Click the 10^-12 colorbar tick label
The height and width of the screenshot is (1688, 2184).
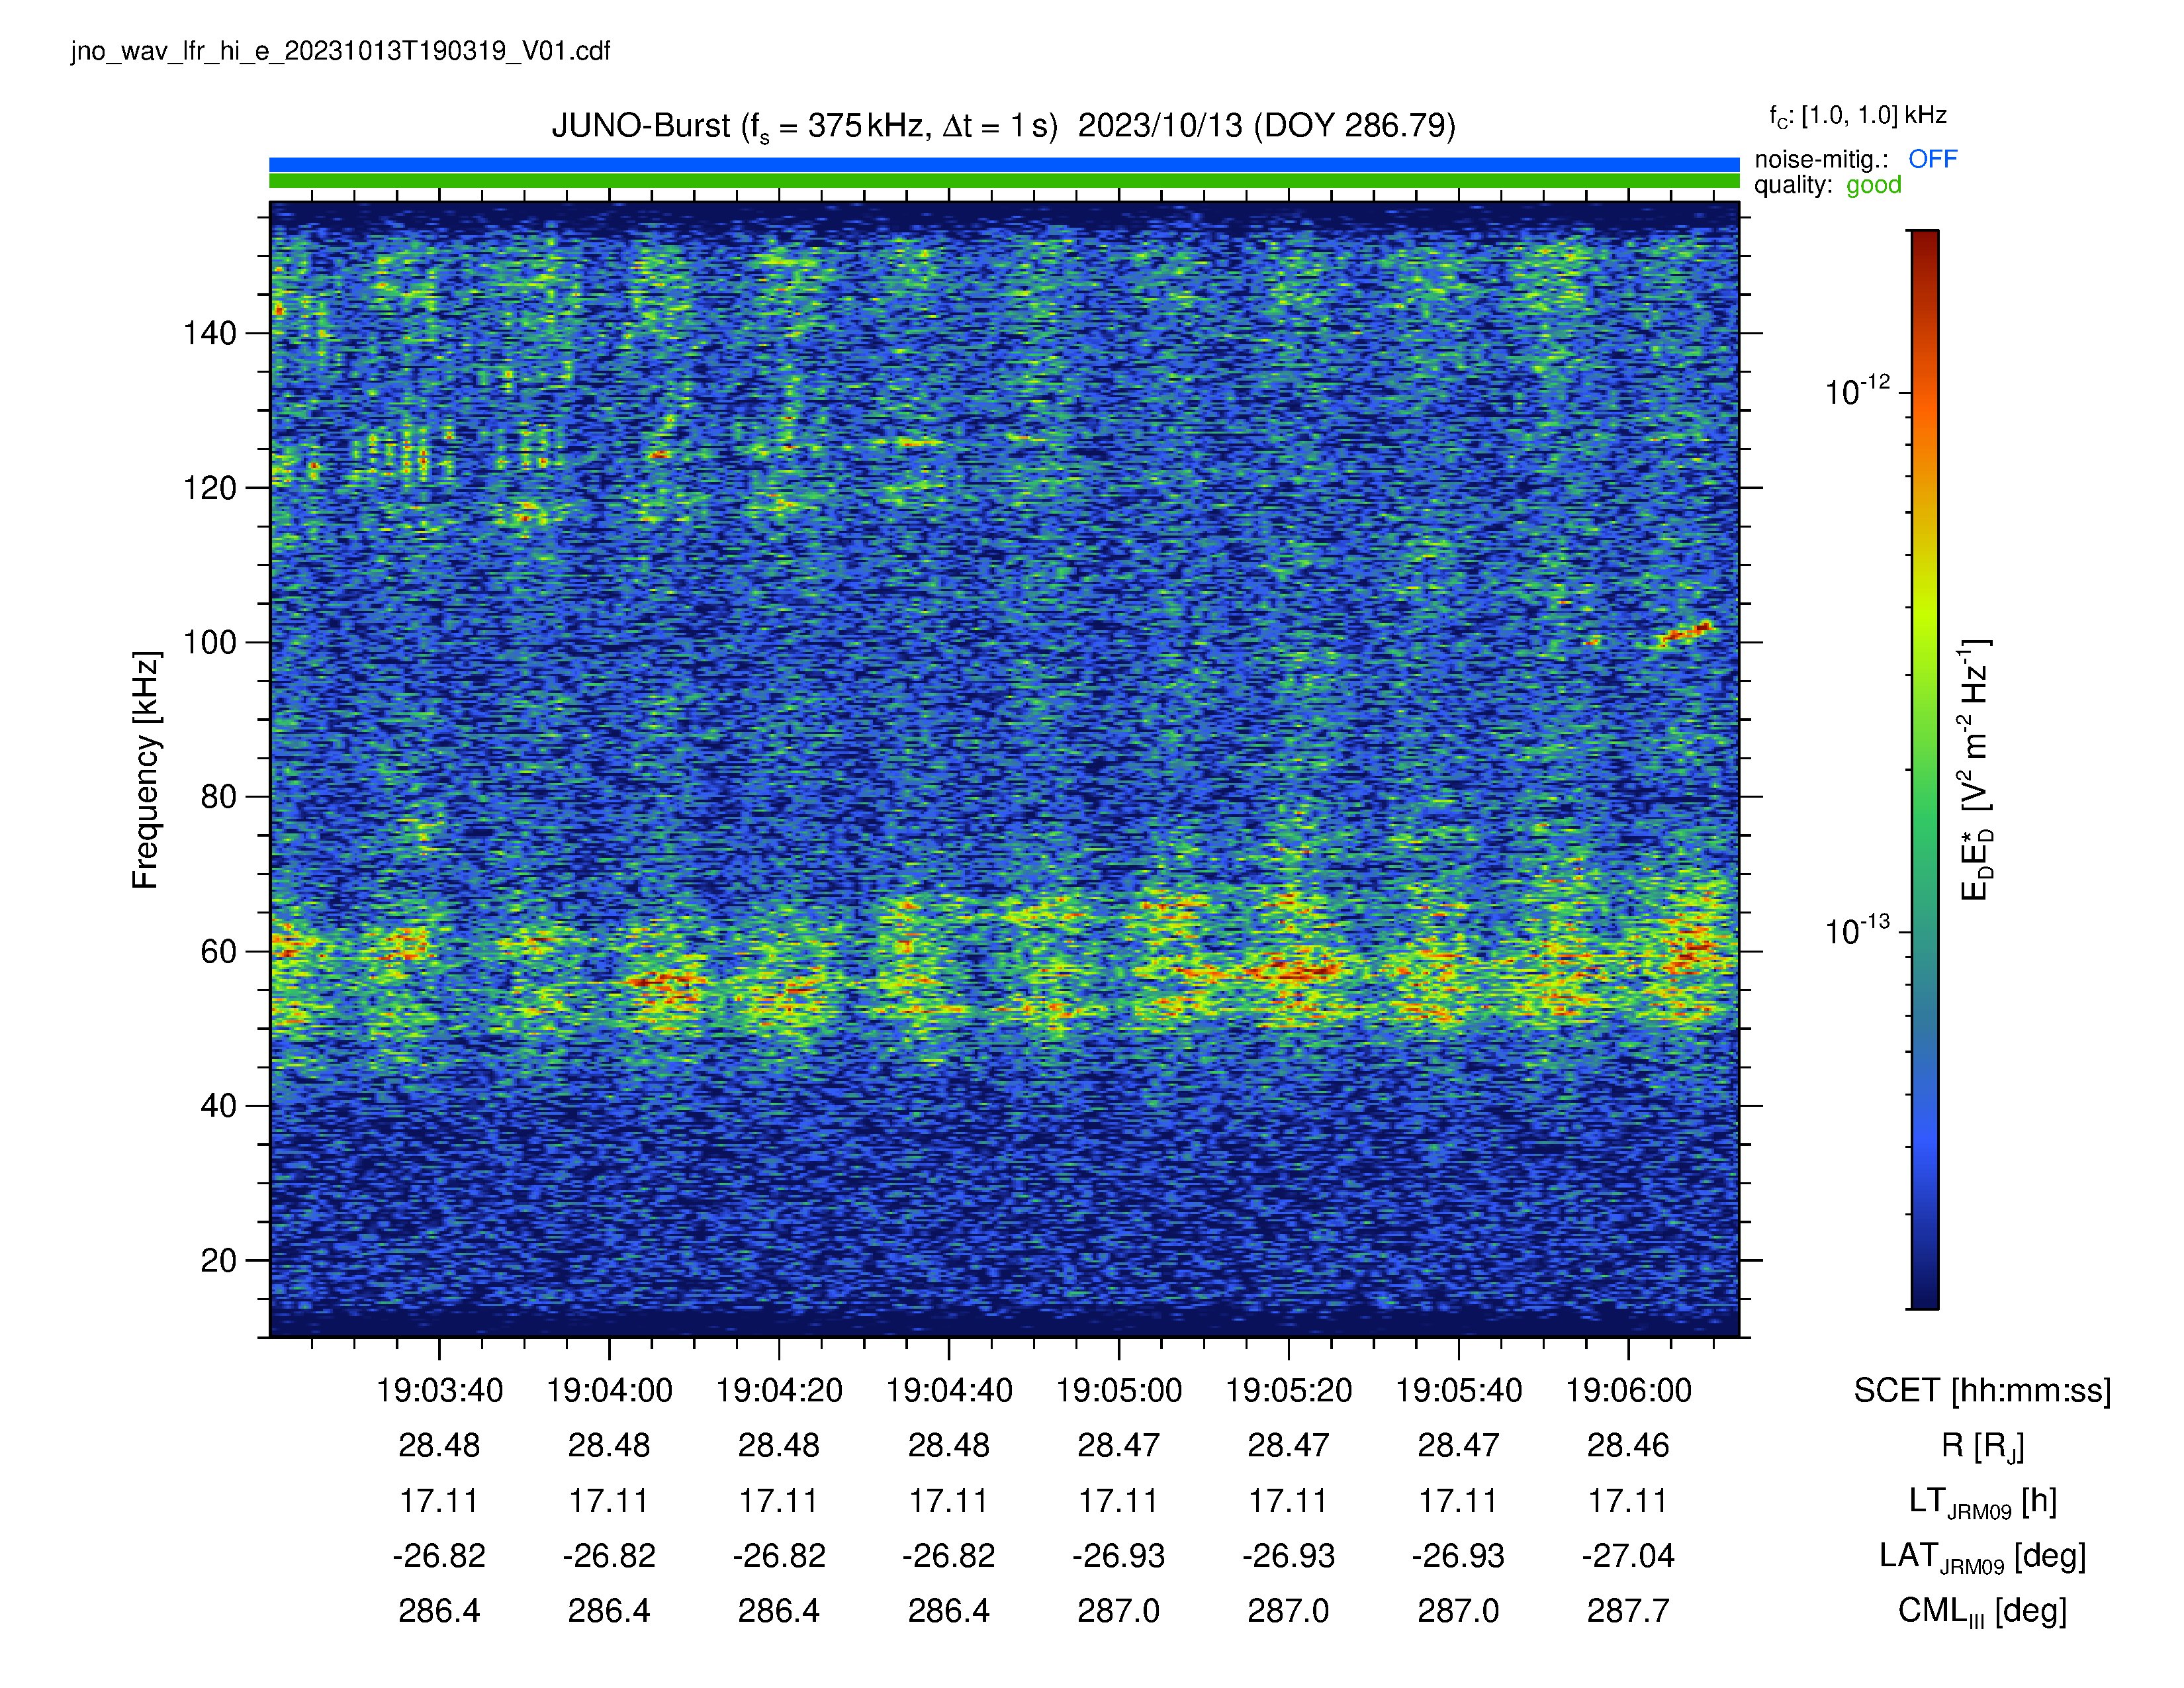pos(1857,391)
